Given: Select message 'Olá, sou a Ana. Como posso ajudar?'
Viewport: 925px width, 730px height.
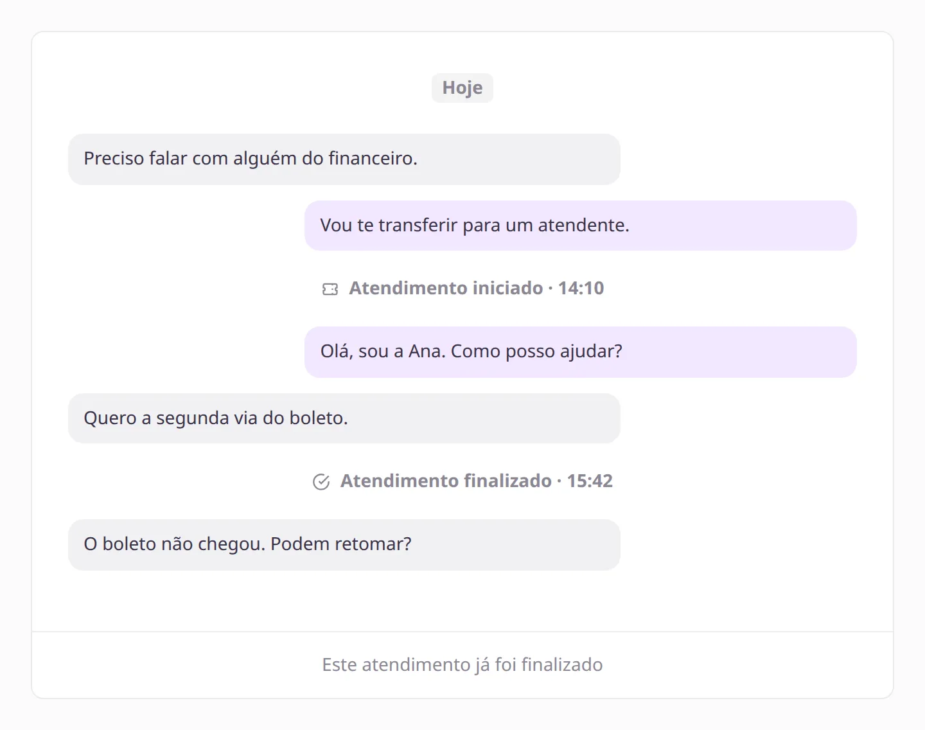Looking at the screenshot, I should 581,352.
